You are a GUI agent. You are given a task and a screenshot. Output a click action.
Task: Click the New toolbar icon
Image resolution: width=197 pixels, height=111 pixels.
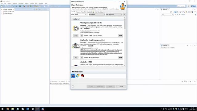[x=2, y=6]
